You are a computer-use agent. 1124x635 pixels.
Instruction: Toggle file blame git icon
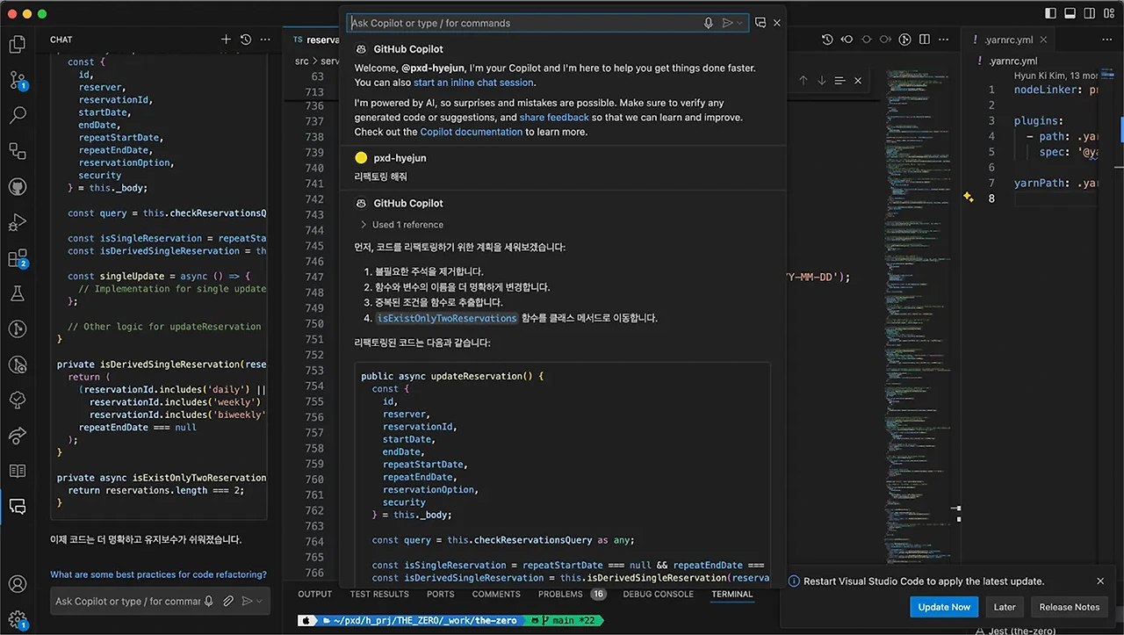coord(906,40)
